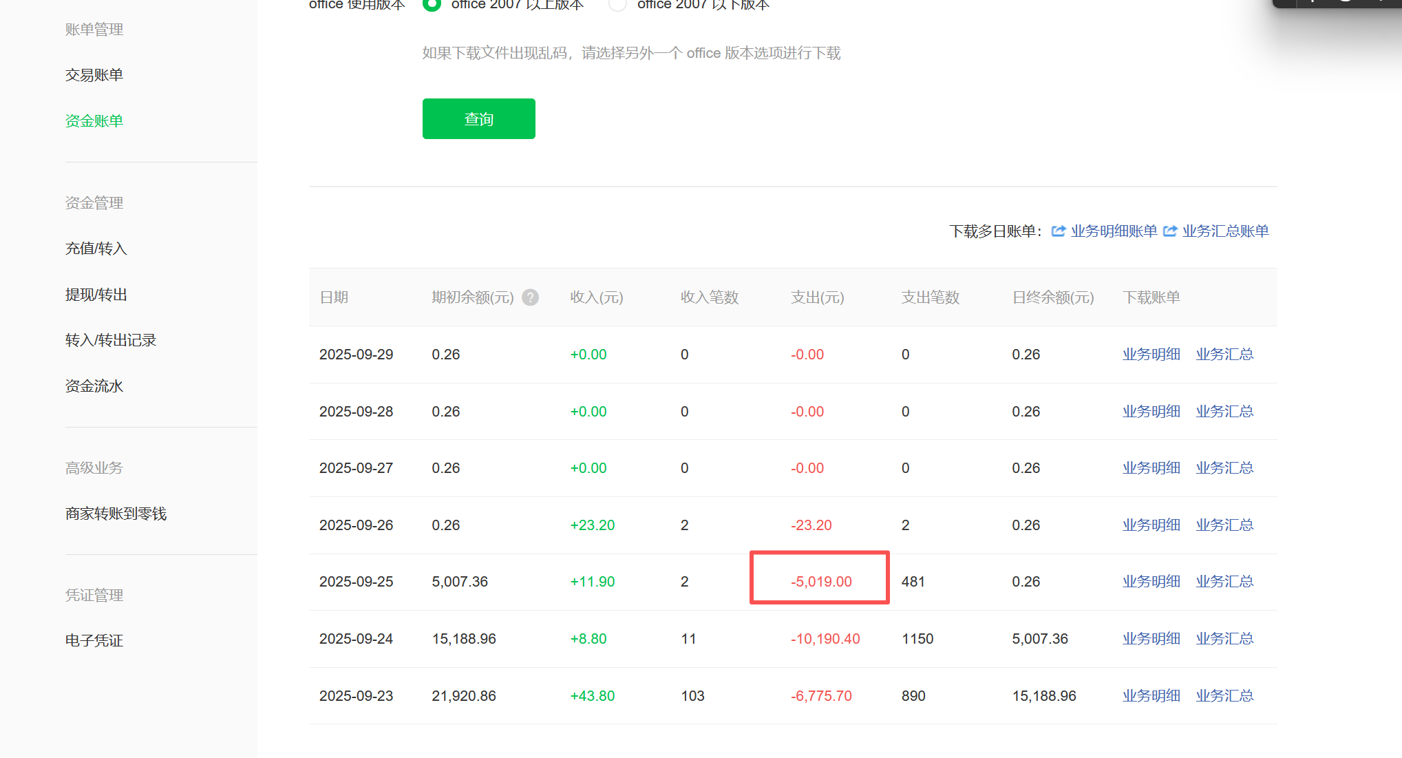Click the export icon before 业务明细账单
Viewport: 1402px width, 758px height.
[1059, 231]
